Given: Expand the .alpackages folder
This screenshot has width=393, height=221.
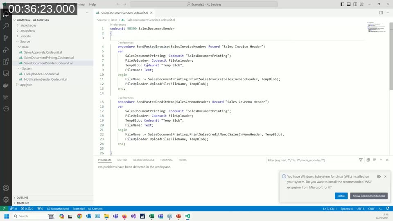Looking at the screenshot, I should 18,25.
